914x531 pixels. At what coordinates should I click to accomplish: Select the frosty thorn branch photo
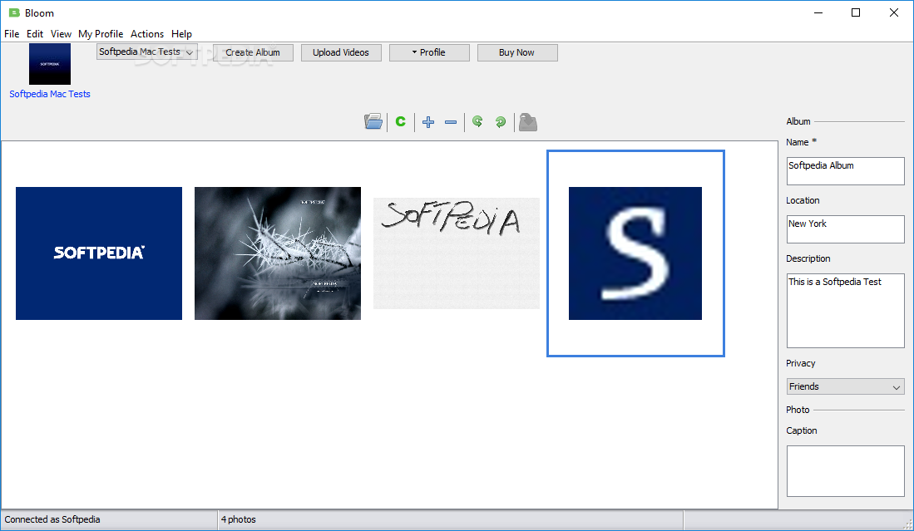(x=278, y=253)
